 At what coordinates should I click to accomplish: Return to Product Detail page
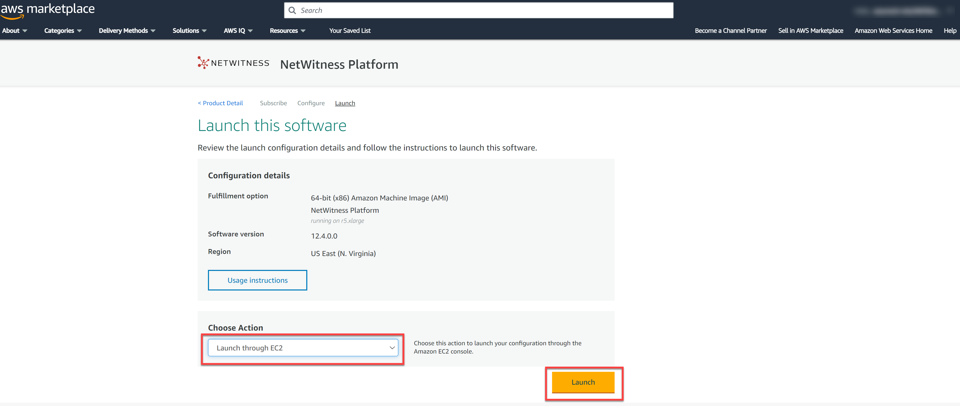(220, 103)
